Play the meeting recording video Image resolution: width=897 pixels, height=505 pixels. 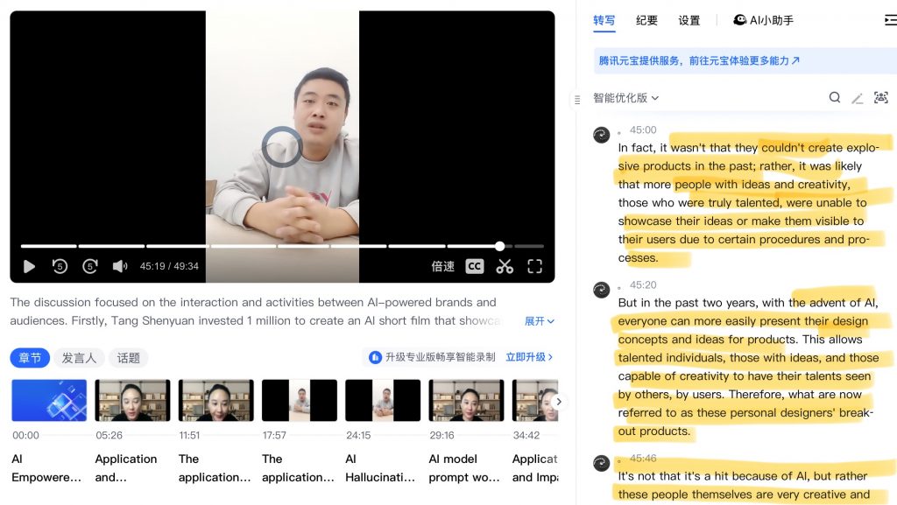click(29, 266)
